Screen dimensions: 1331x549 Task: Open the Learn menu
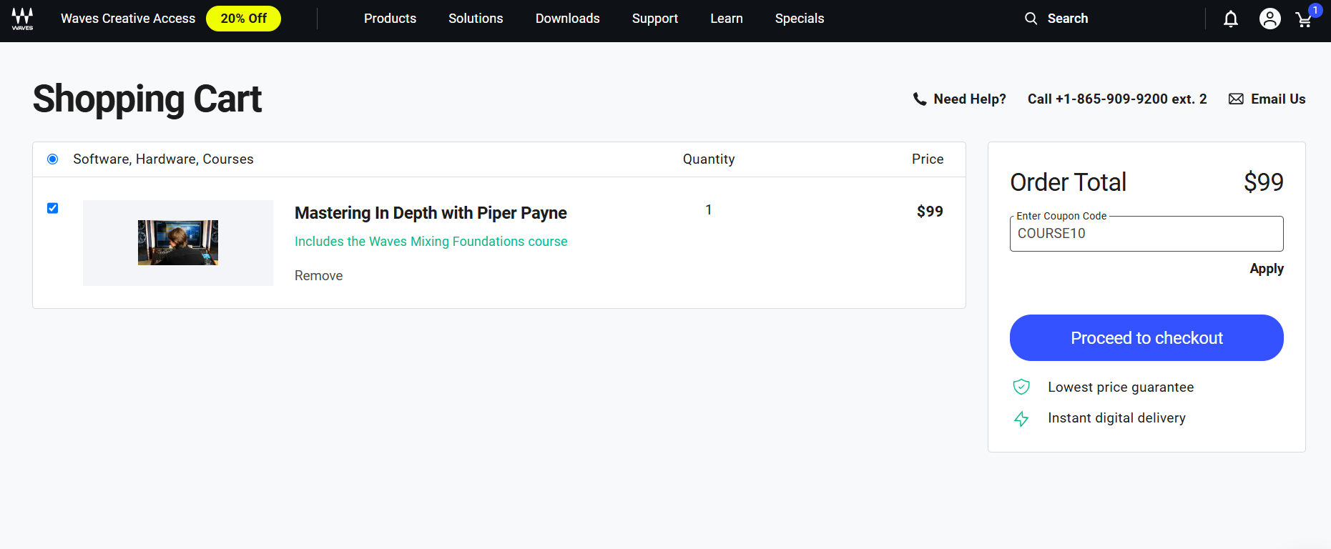pyautogui.click(x=726, y=19)
